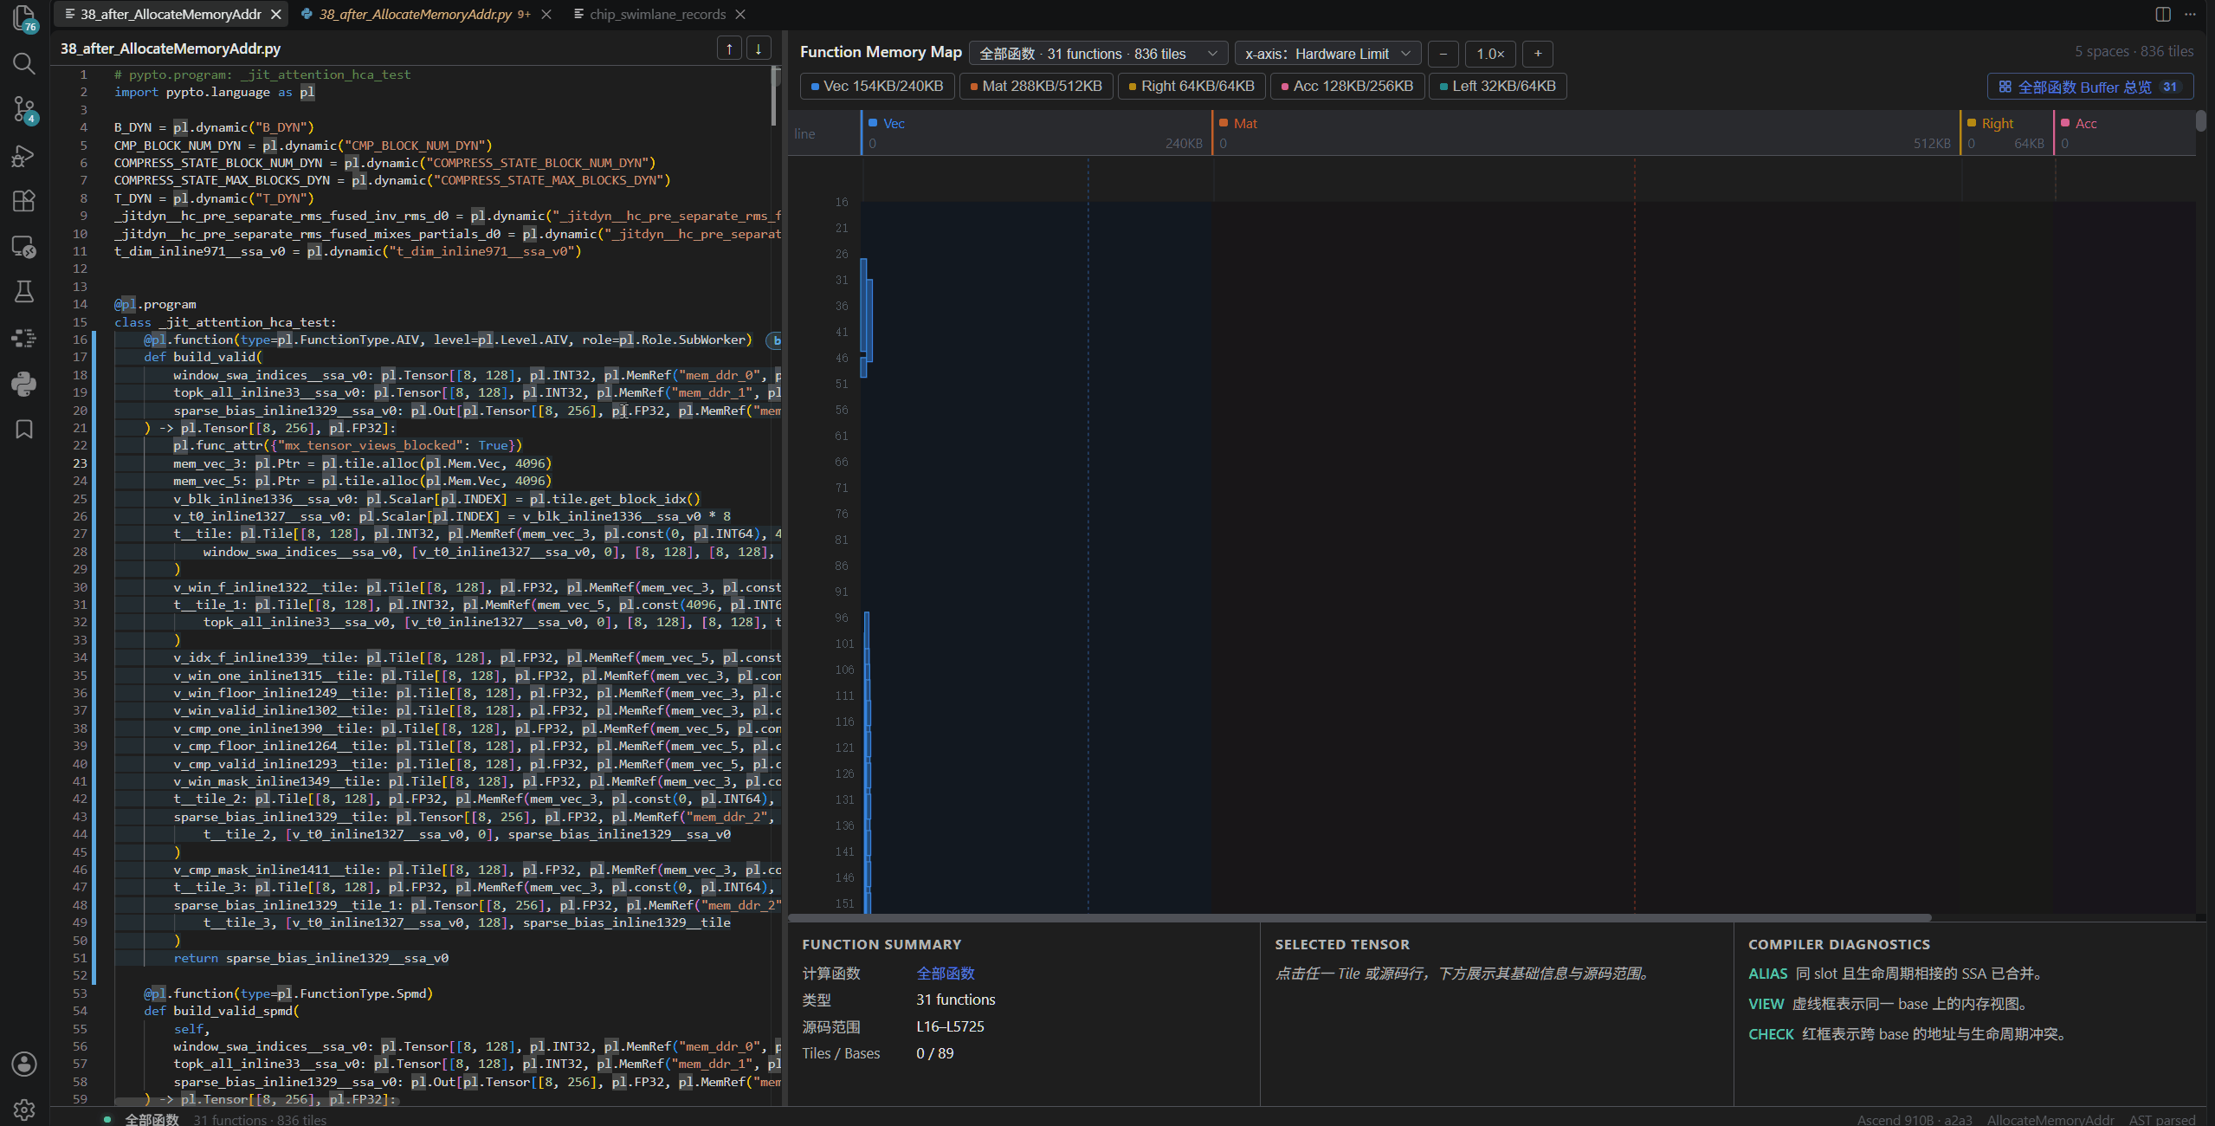Viewport: 2215px width, 1126px height.
Task: Open the x-axis Hardware Limit dropdown
Action: tap(1327, 54)
